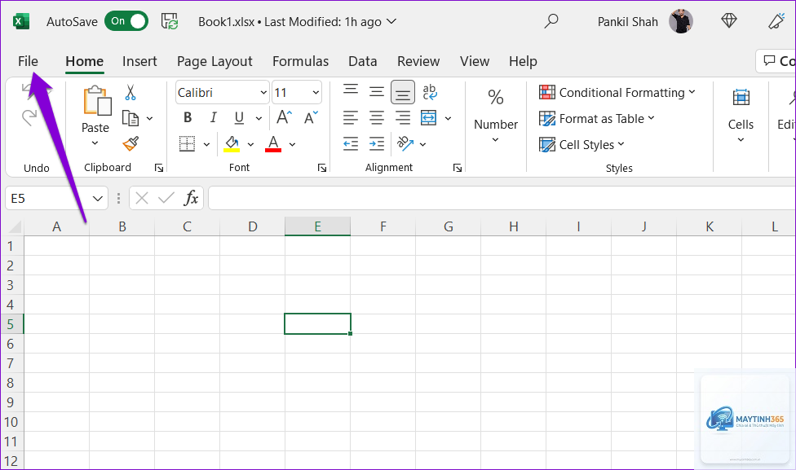Open the Alignment dialog launcher
Image resolution: width=796 pixels, height=470 pixels.
458,168
